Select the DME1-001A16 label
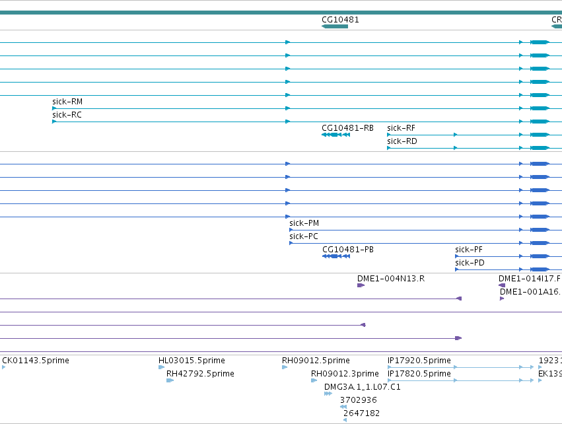The height and width of the screenshot is (424, 562). click(x=530, y=292)
